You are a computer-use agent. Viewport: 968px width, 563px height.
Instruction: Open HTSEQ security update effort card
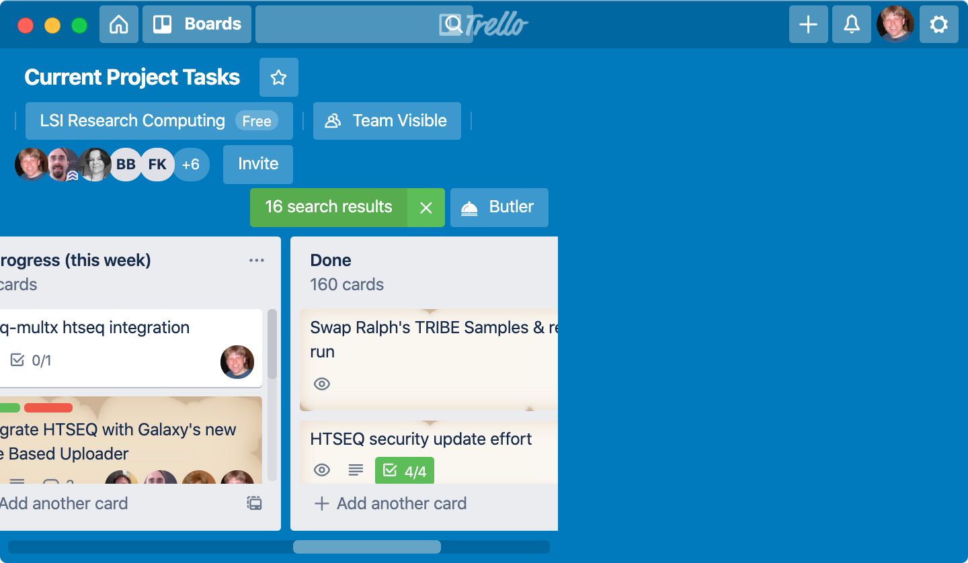pyautogui.click(x=429, y=452)
